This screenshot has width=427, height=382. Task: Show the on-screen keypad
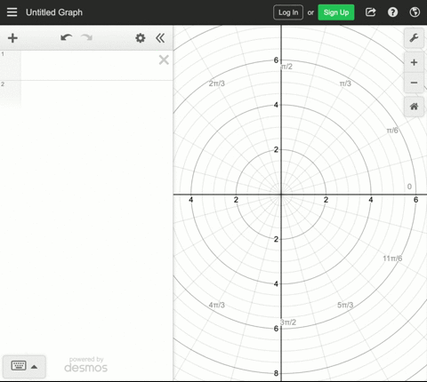[x=24, y=366]
